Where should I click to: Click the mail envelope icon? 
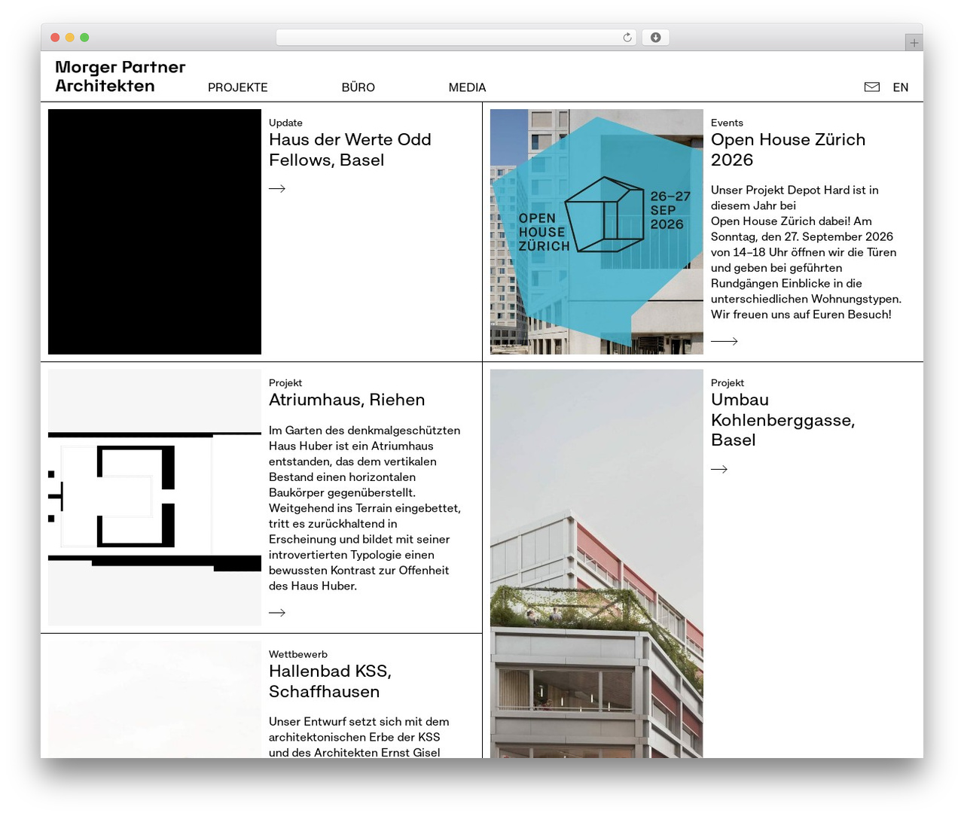(x=871, y=87)
